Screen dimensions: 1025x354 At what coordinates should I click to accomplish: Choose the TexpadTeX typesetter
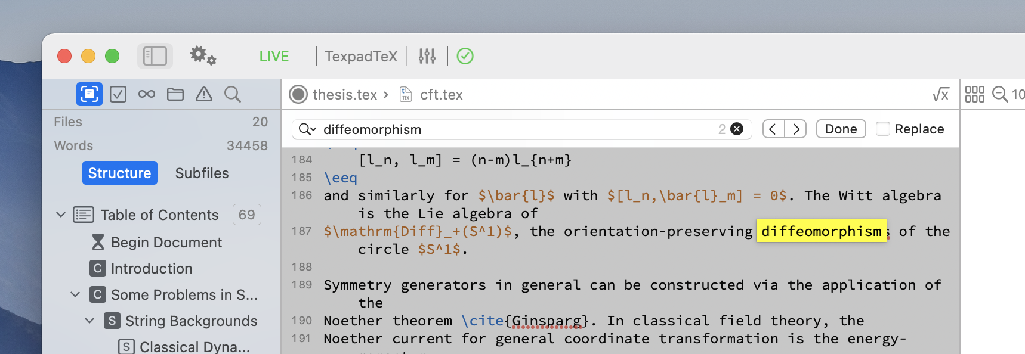[x=361, y=57]
